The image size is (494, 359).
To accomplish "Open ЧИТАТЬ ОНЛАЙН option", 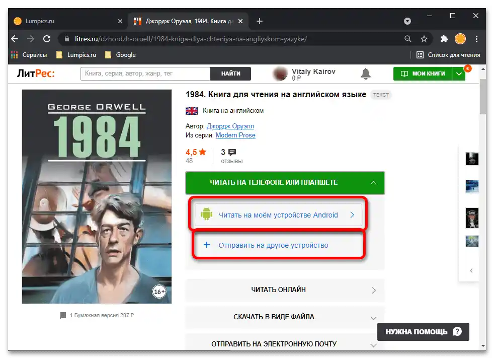I will point(285,290).
